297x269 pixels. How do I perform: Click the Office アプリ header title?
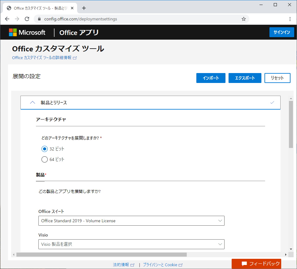click(x=79, y=33)
